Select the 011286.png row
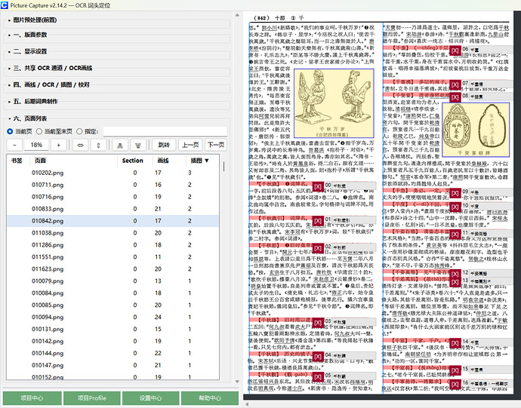Viewport: 521px width, 408px height. (113, 244)
